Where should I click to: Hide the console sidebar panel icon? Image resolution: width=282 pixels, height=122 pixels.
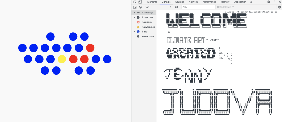click(135, 7)
